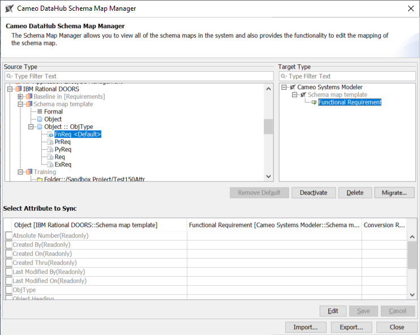Click the attribute table scroll-down arrow
Image resolution: width=420 pixels, height=335 pixels.
pyautogui.click(x=412, y=295)
